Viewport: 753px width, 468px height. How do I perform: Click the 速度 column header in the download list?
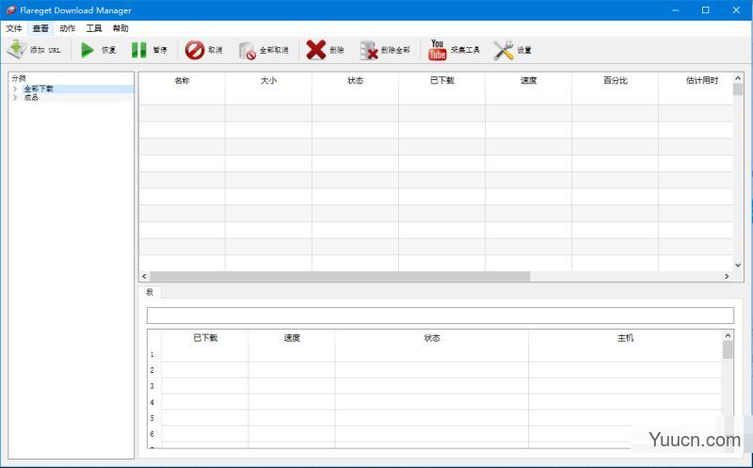528,81
